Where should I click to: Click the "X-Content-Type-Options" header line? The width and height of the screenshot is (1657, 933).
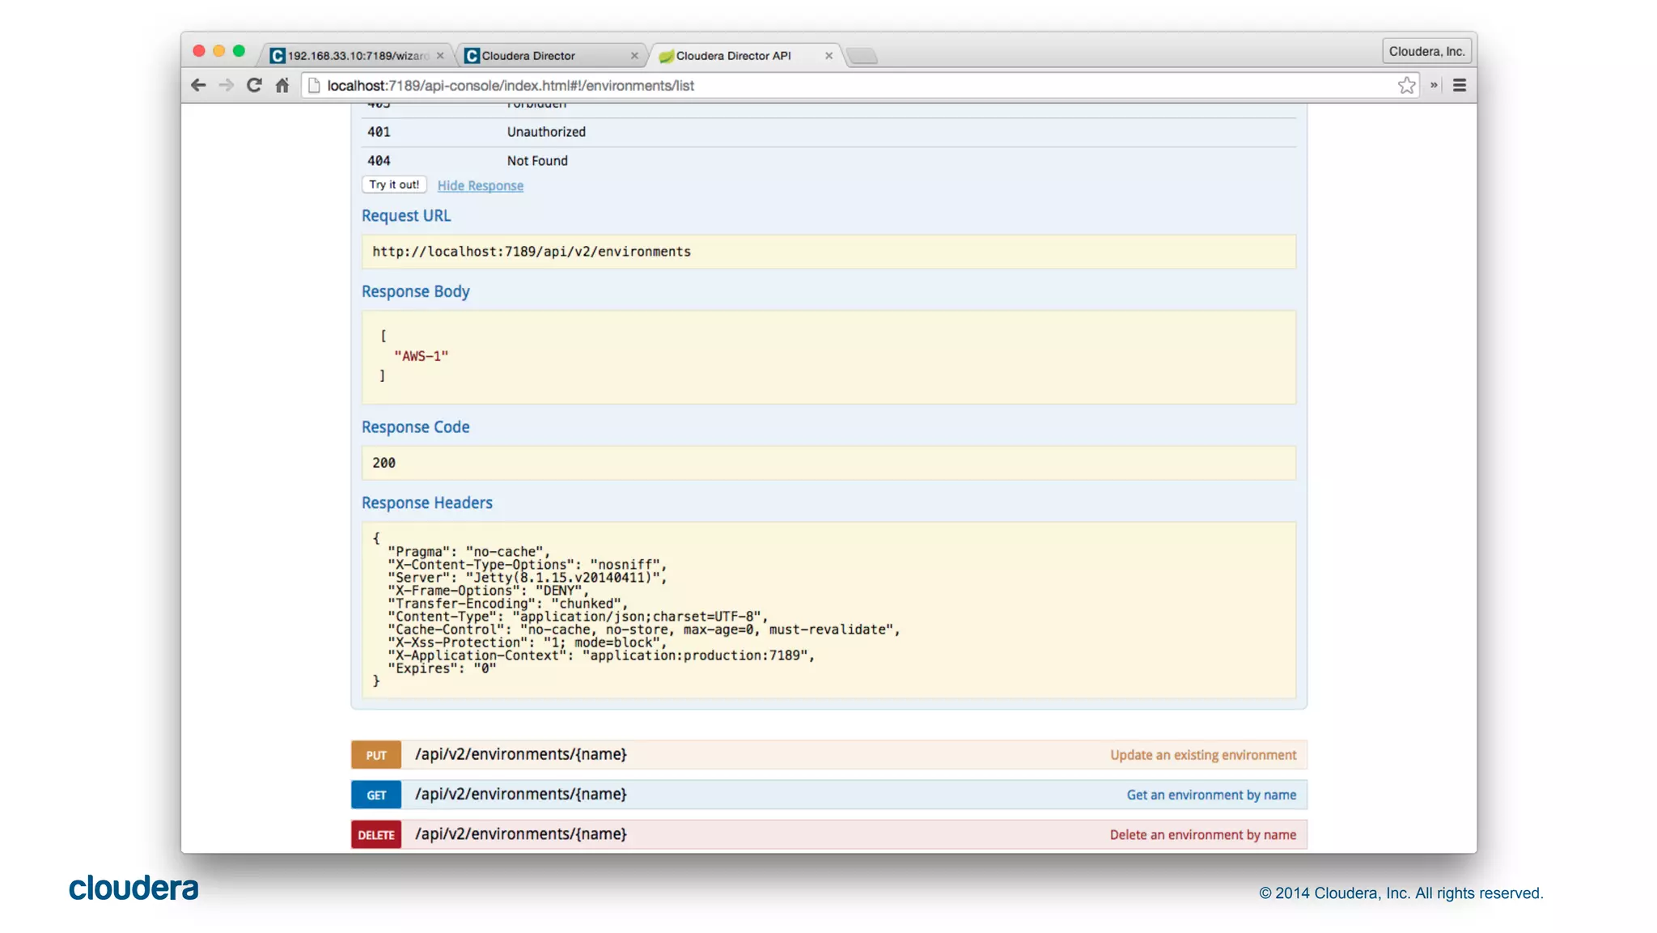[528, 565]
